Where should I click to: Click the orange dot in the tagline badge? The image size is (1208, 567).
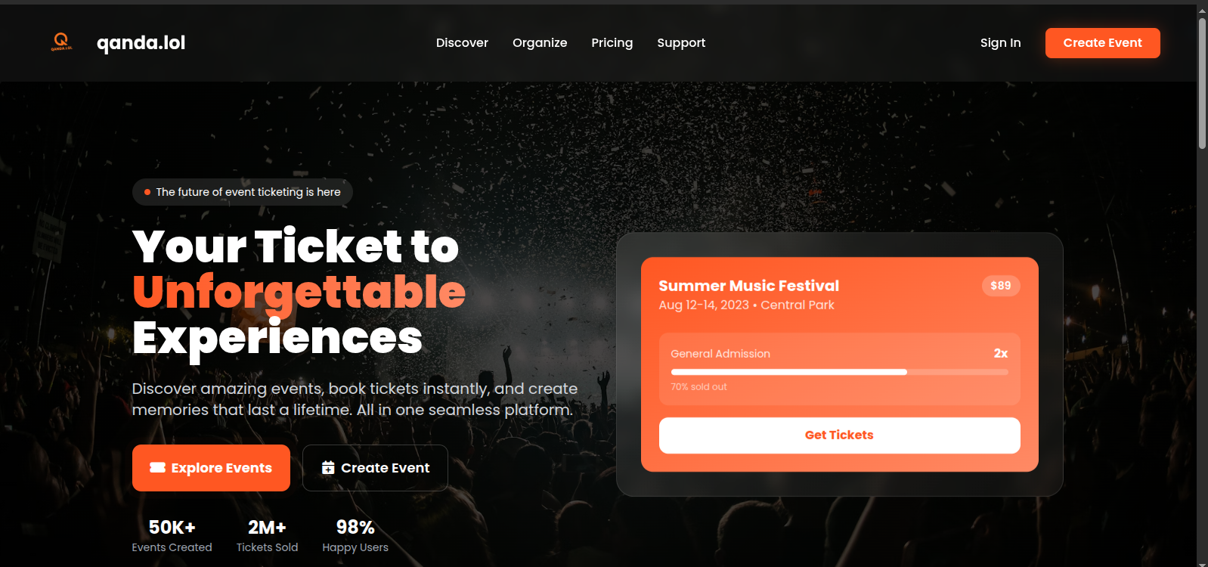pos(147,192)
